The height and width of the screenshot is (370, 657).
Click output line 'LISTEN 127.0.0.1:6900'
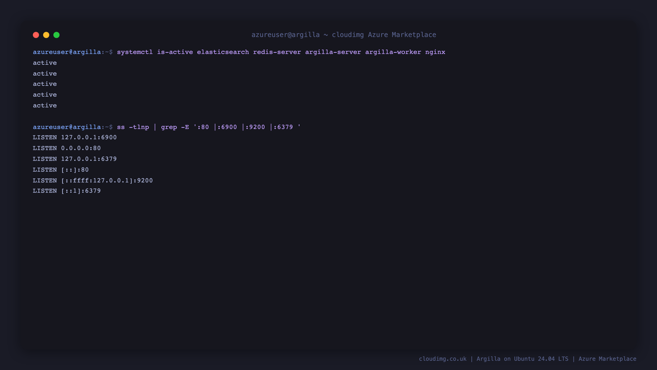click(75, 138)
